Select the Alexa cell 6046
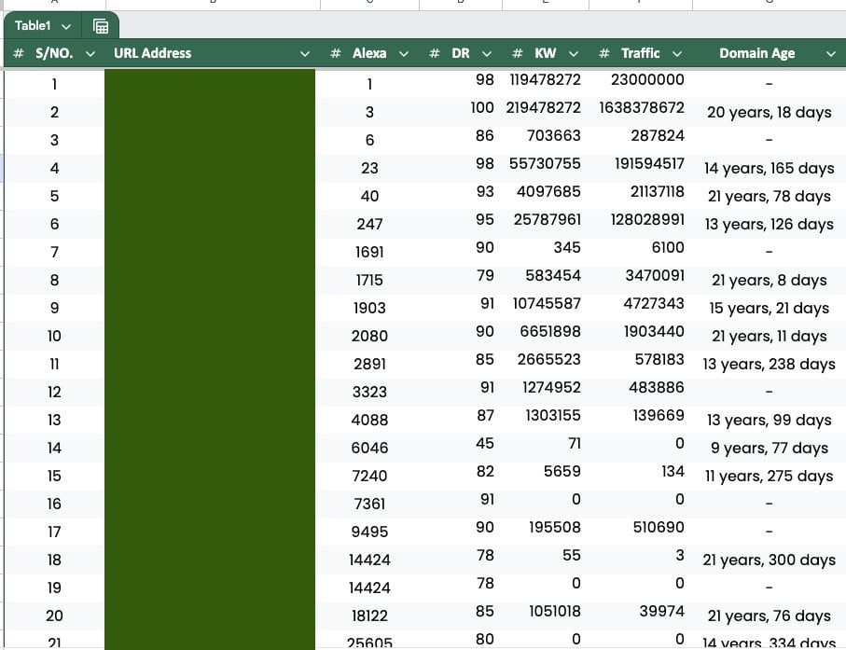The width and height of the screenshot is (846, 650). [369, 449]
